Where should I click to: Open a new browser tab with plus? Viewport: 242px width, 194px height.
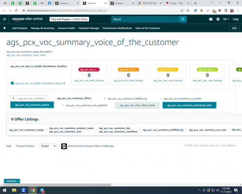point(195,3)
